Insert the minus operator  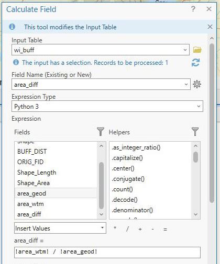pyautogui.click(x=152, y=229)
